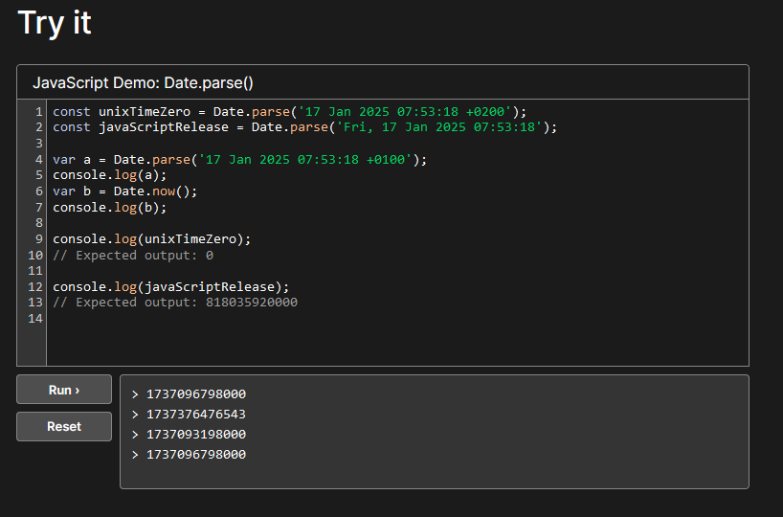Click line number 3 in the gutter

tap(38, 143)
